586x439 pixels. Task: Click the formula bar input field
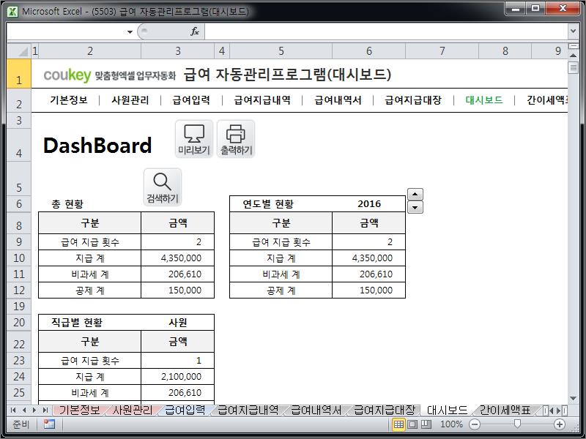(x=386, y=31)
